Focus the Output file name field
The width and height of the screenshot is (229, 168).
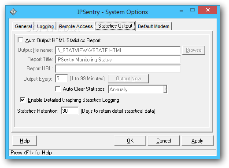click(x=118, y=50)
